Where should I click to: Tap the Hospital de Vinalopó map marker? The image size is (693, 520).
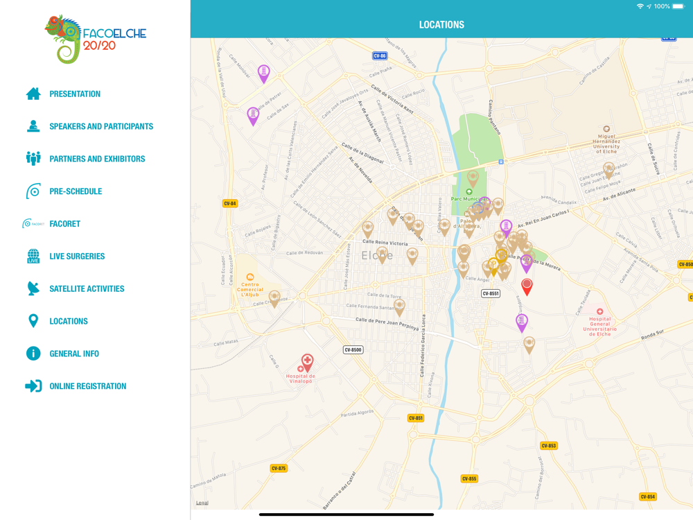tap(307, 362)
